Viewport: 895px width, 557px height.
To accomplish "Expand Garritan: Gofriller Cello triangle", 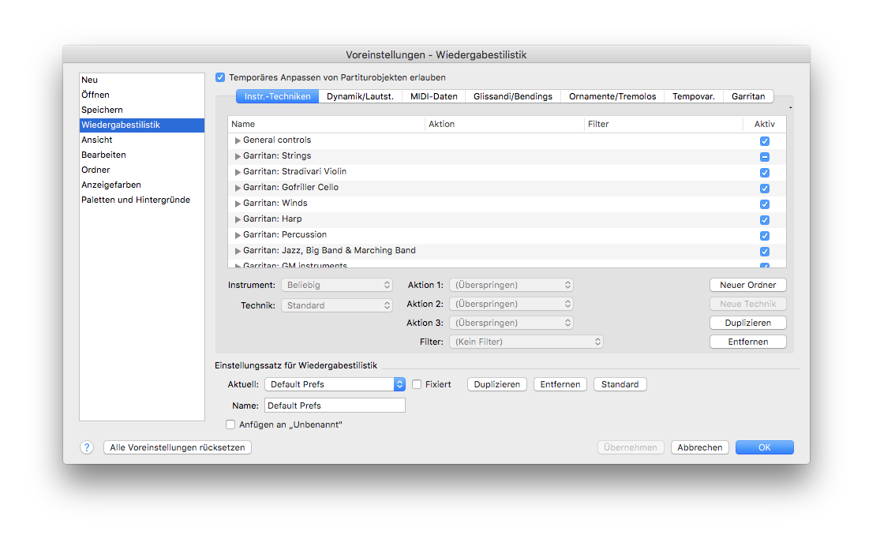I will click(238, 188).
